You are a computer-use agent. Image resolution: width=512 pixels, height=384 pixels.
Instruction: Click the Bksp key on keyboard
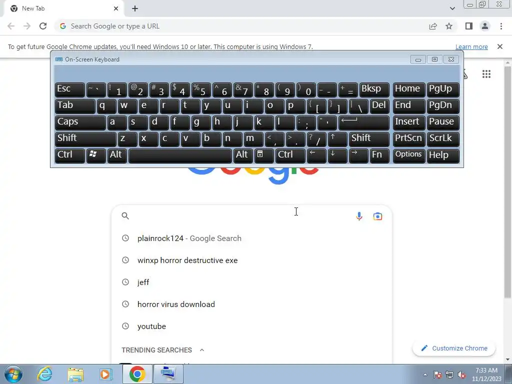coord(374,90)
